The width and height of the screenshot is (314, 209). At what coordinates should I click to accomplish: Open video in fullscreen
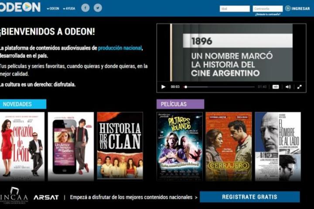point(299,87)
